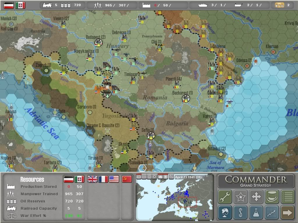This screenshot has width=298, height=223.
Task: Click the Railroad Capacity row label
Action: pos(39,208)
